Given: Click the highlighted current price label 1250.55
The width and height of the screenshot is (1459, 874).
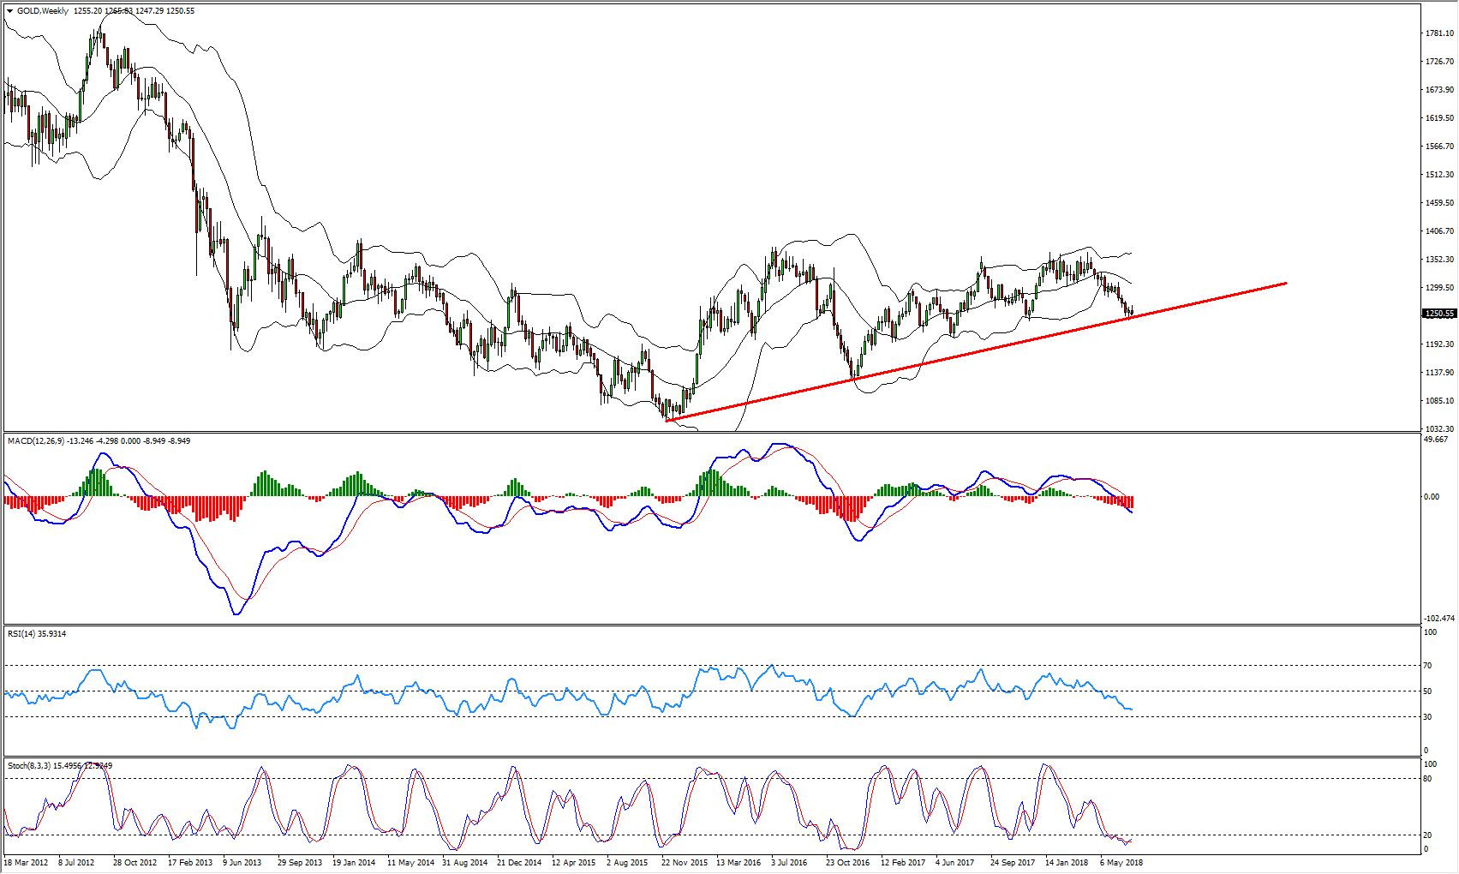Looking at the screenshot, I should (1439, 314).
